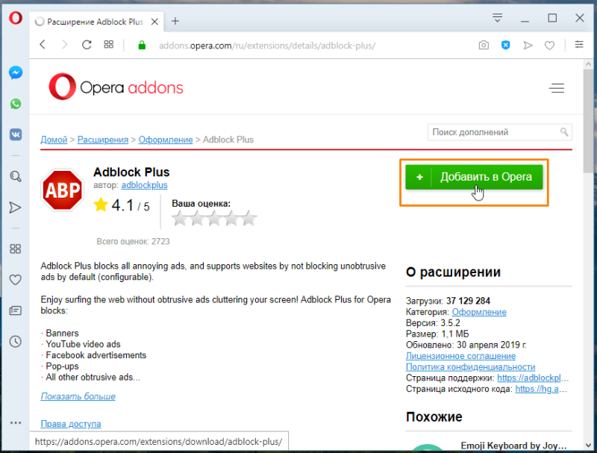
Task: Open history clock in the sidebar
Action: click(x=15, y=342)
